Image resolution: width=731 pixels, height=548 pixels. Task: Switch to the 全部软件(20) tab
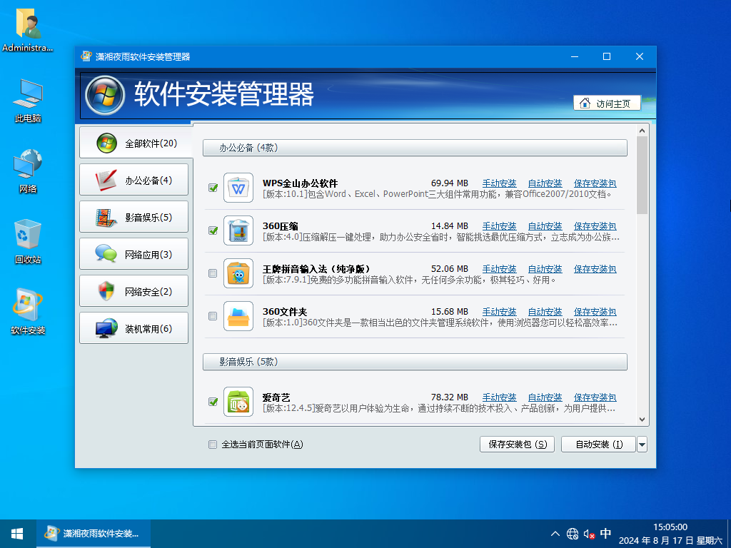[136, 143]
